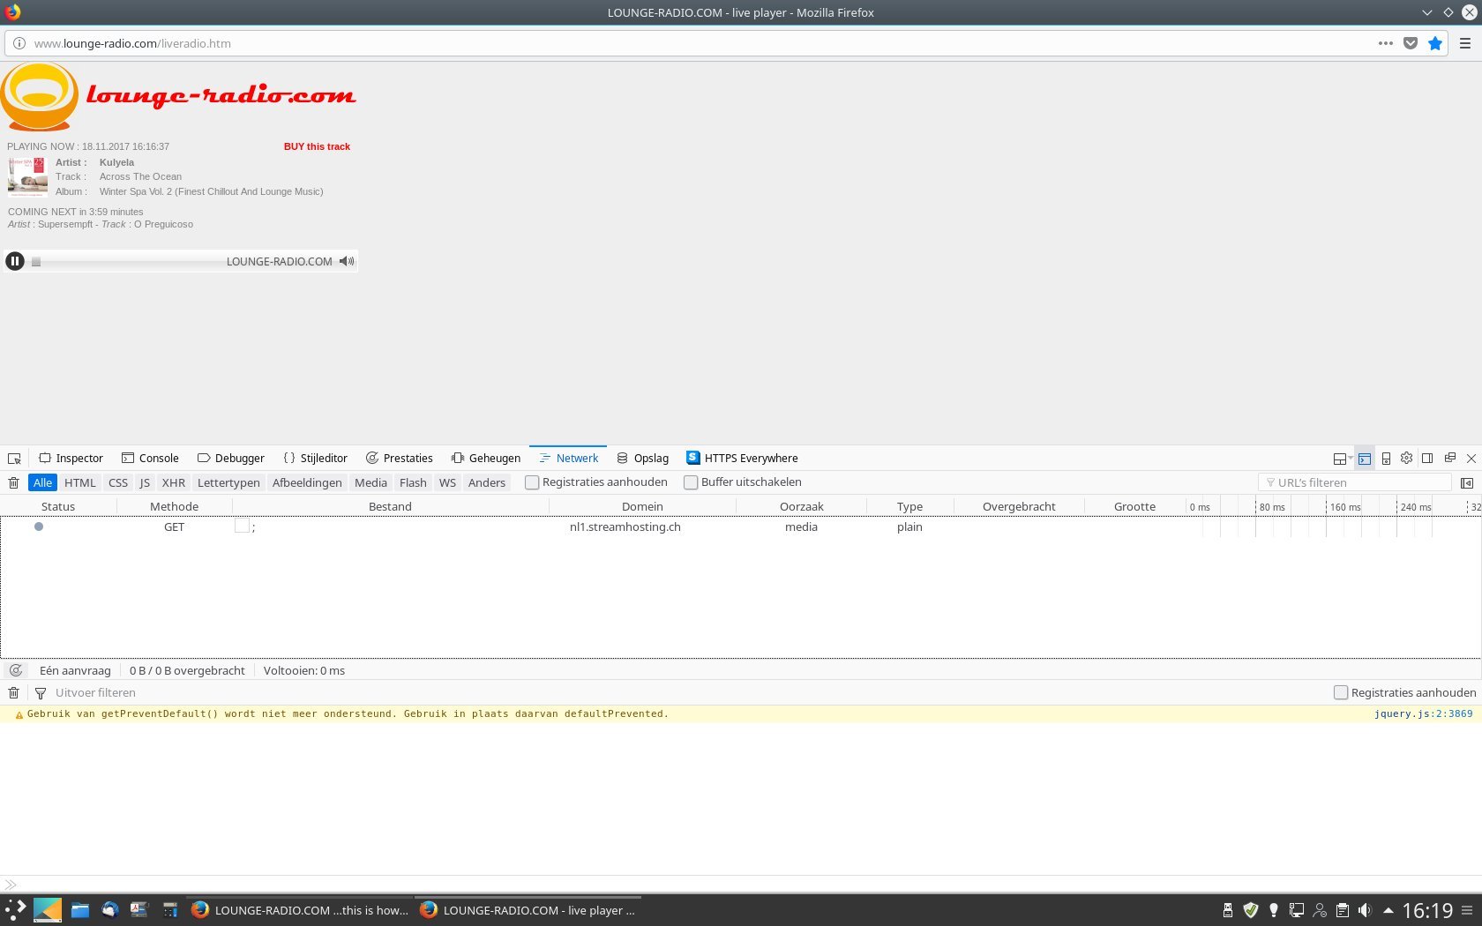
Task: Start performance analysis icon in status bar
Action: click(x=16, y=670)
